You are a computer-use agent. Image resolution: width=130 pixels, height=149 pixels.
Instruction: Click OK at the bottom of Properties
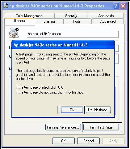(63, 141)
